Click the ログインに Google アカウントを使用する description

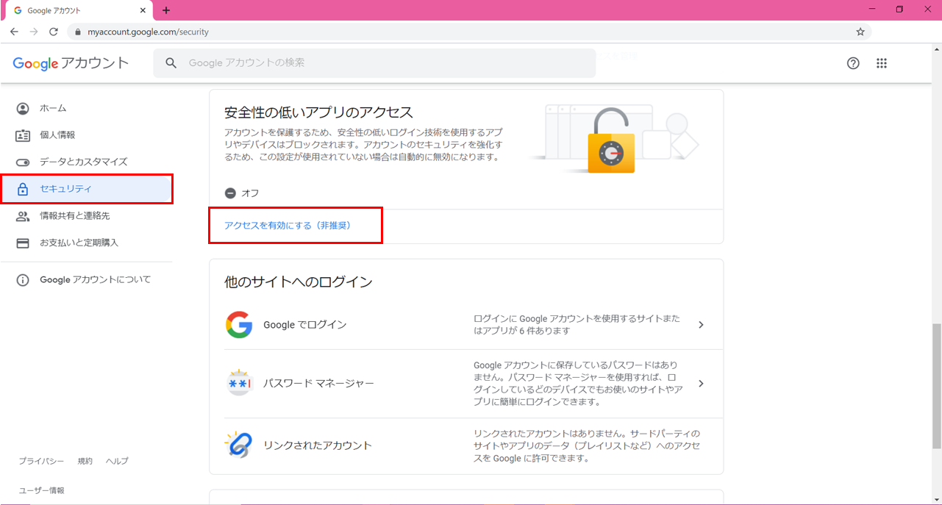577,325
